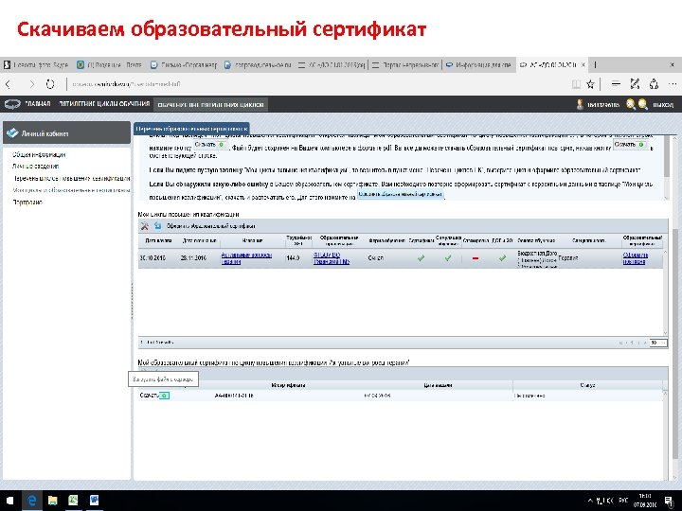This screenshot has width=682, height=511.
Task: Click first Скачать button in instructions text
Action: pyautogui.click(x=209, y=144)
